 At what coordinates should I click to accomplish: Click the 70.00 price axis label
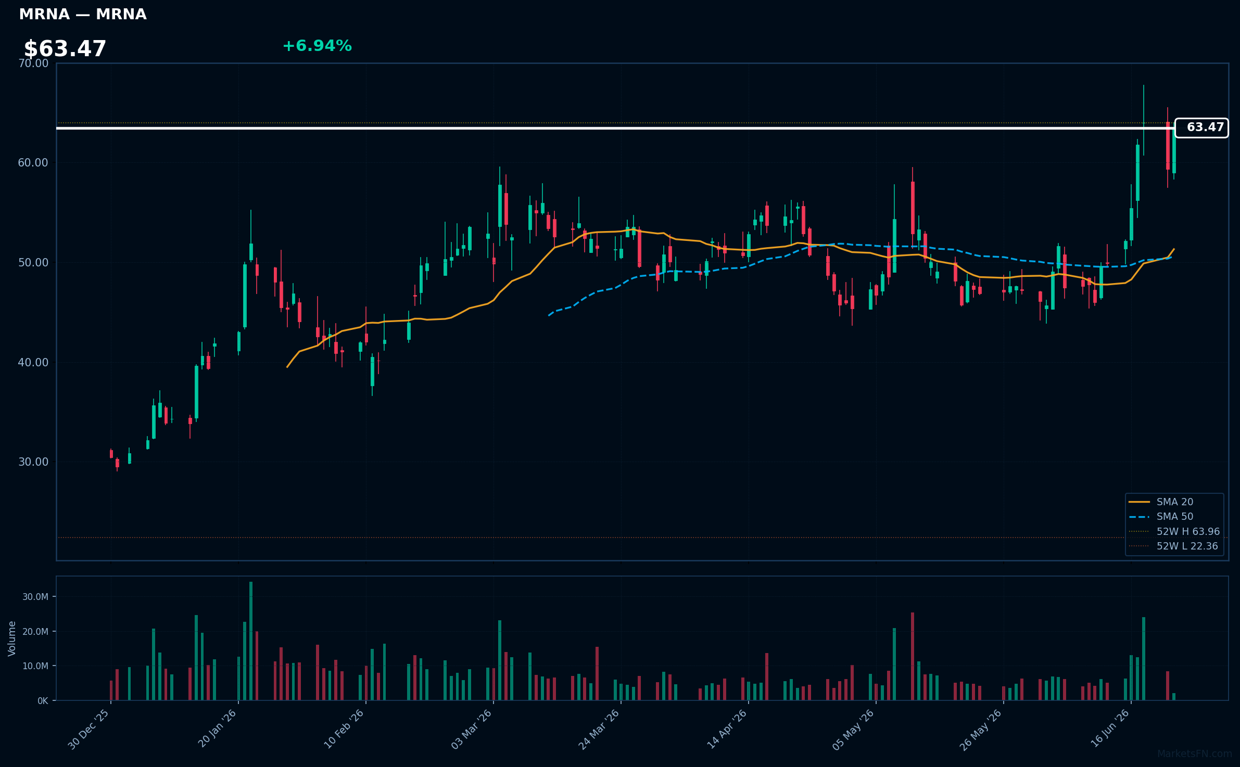pyautogui.click(x=33, y=63)
